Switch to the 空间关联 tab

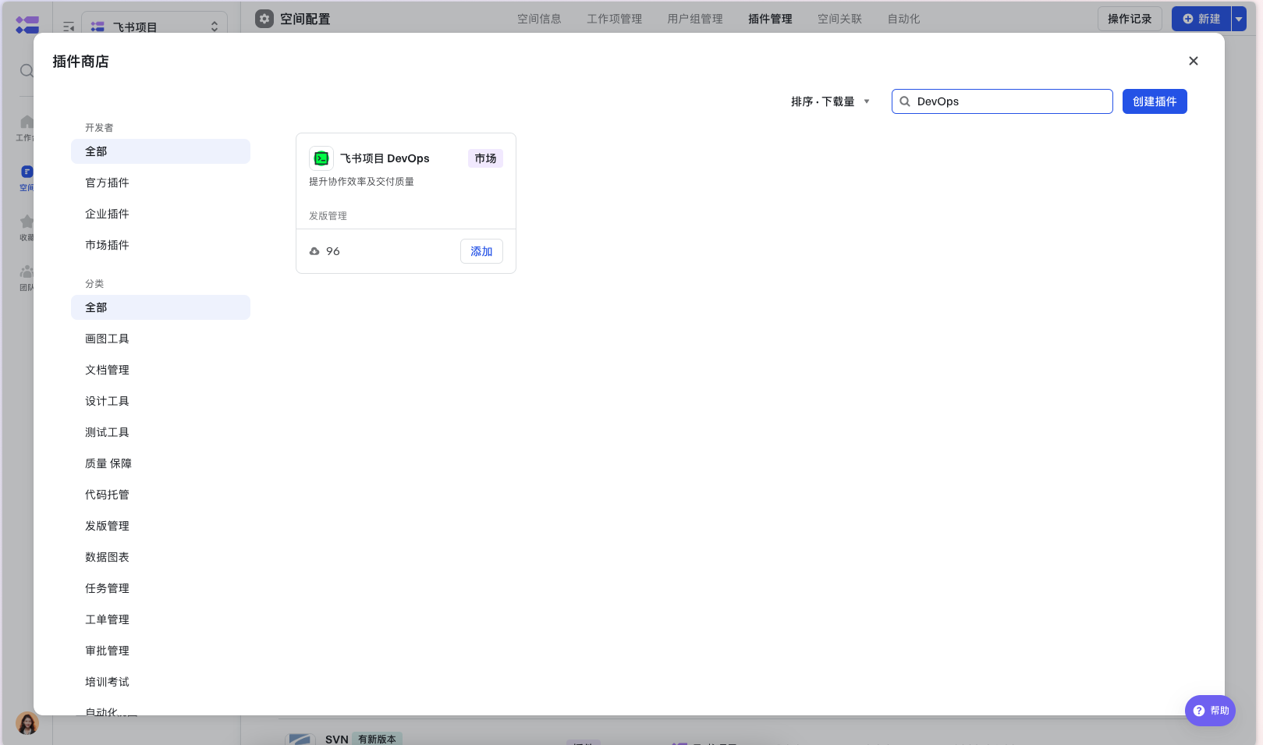(x=839, y=19)
